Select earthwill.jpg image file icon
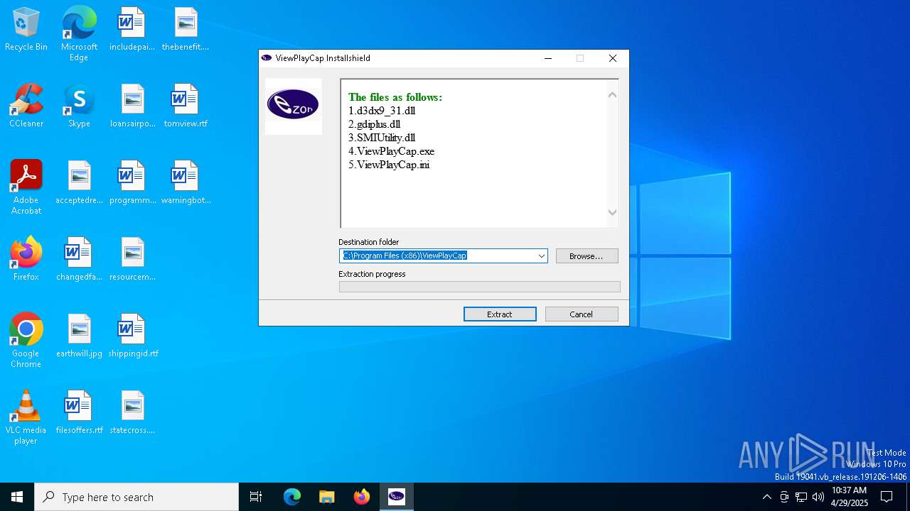910x511 pixels. 79,336
